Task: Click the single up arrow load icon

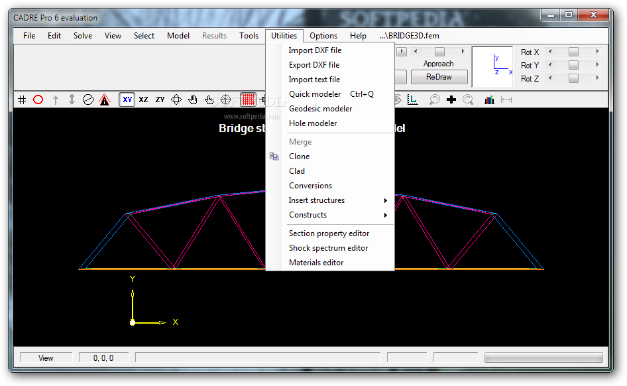Action: pos(55,99)
